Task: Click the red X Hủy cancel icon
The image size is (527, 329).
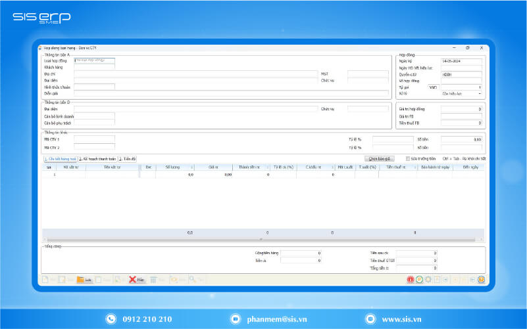Action: 133,279
